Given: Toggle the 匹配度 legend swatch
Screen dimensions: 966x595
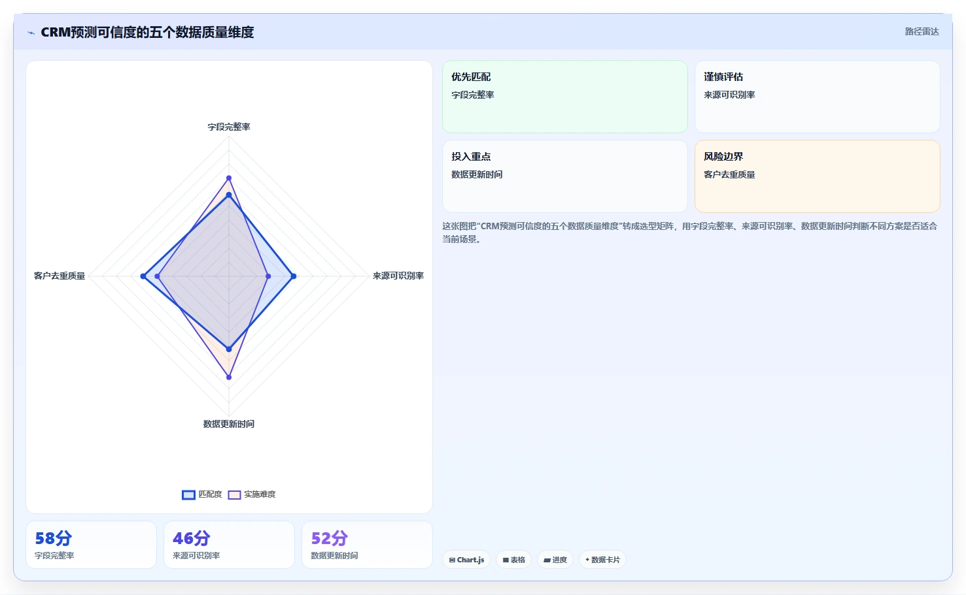Looking at the screenshot, I should point(188,494).
